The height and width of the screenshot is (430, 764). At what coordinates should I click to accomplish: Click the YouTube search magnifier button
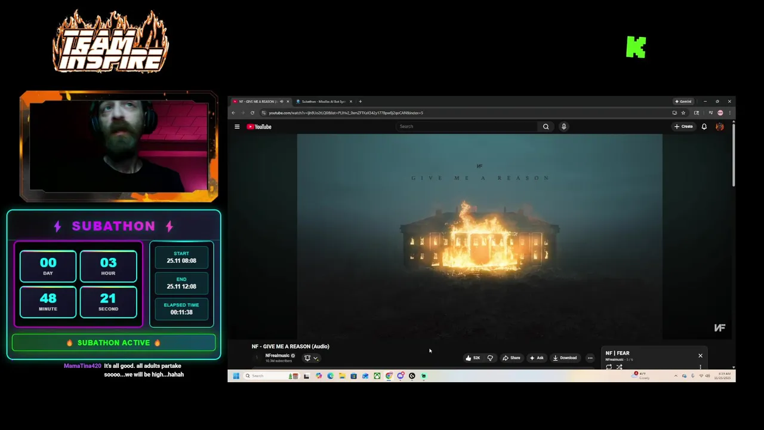click(546, 127)
